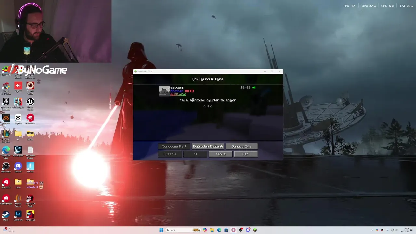Viewport: 416px width, 234px height.
Task: Open Unreal Engine desktop shortcut
Action: 30,104
